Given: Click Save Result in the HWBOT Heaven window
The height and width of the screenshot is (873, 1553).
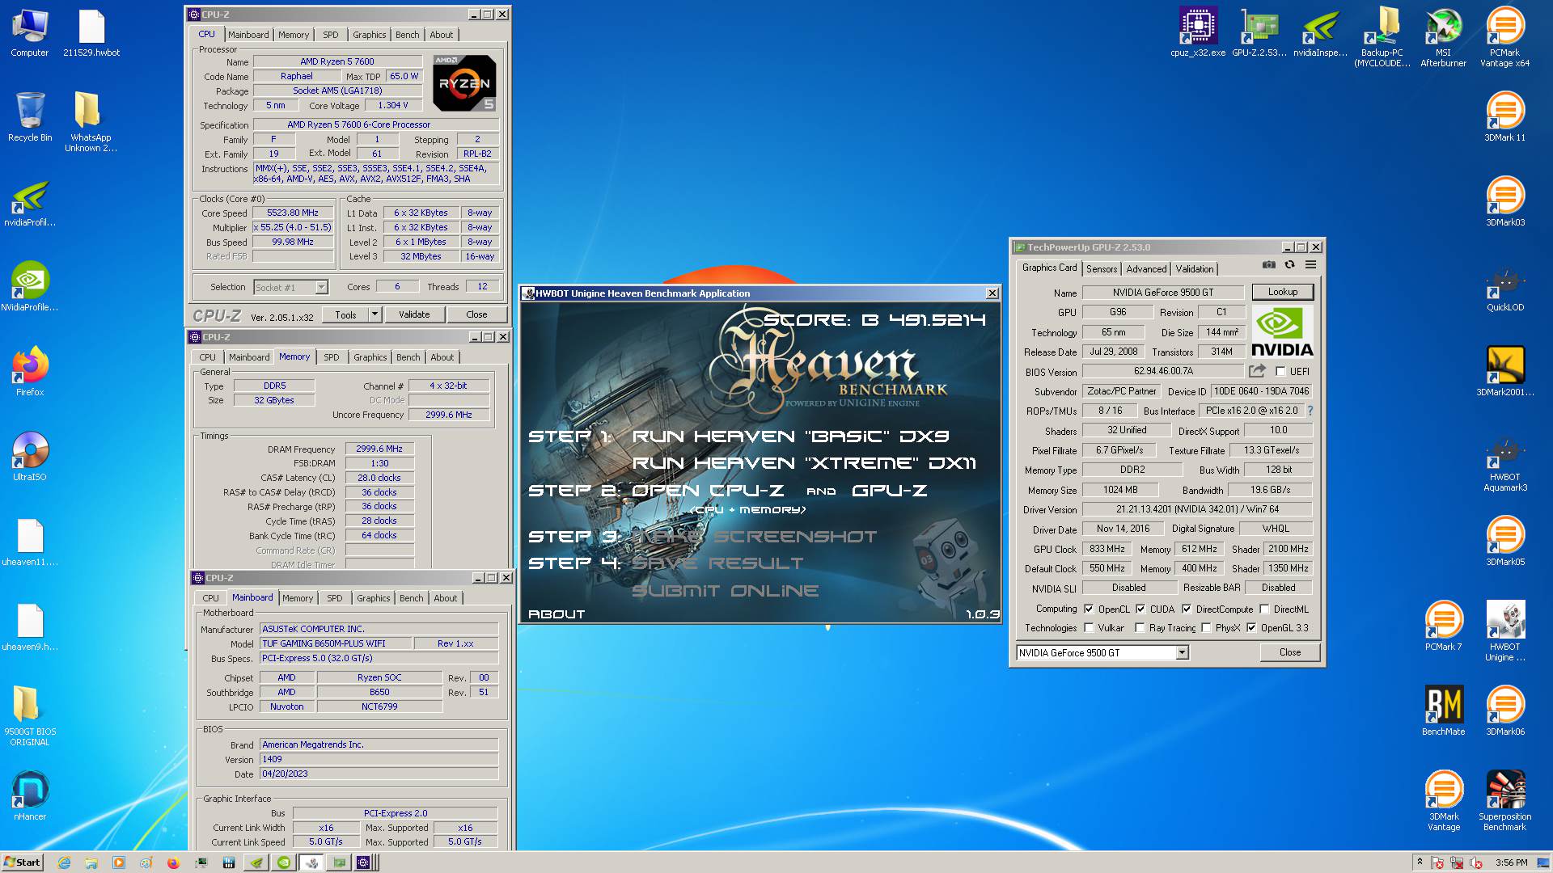Looking at the screenshot, I should click(717, 563).
